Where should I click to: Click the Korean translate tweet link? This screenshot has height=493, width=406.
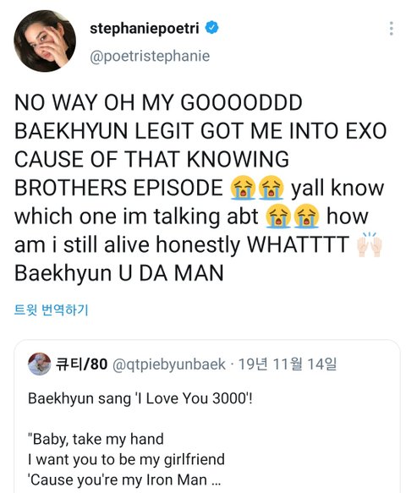pyautogui.click(x=52, y=310)
